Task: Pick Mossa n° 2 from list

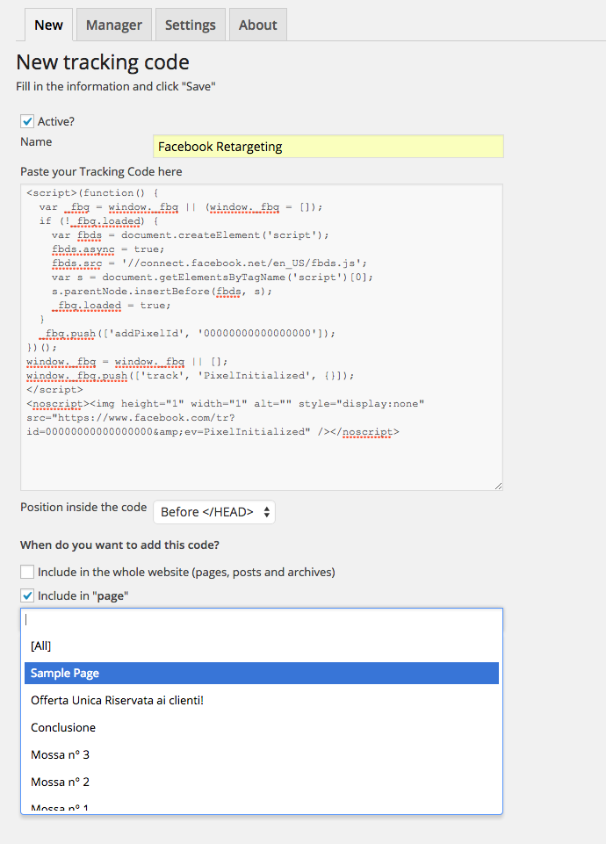Action: (262, 783)
